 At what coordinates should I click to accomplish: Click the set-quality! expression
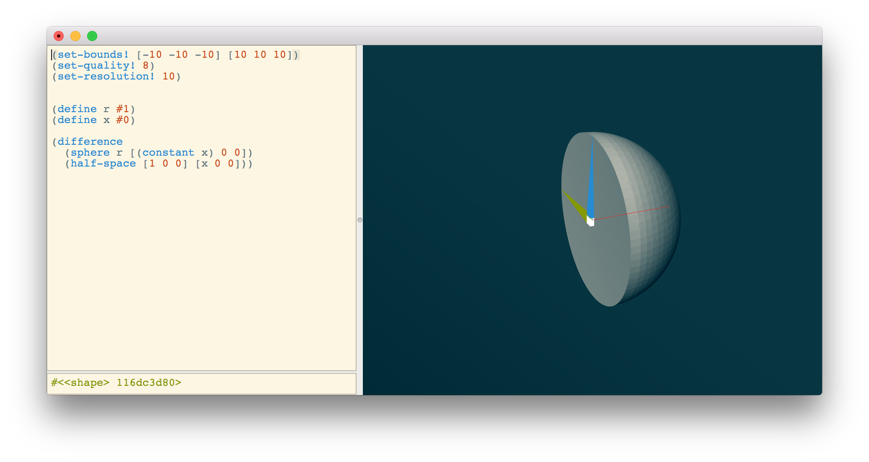point(93,65)
